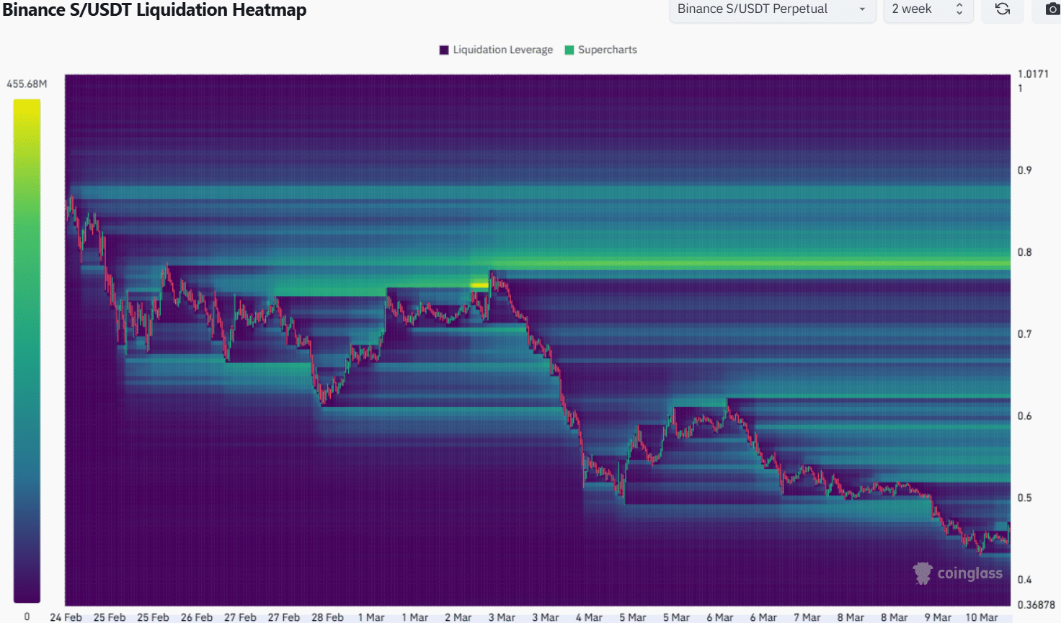Open the 2 week time range selector

click(x=928, y=9)
